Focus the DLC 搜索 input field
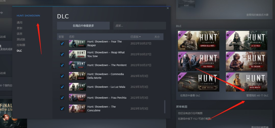275x128 pixels. [x=140, y=26]
